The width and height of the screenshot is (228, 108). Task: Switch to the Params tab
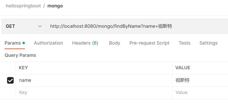pyautogui.click(x=13, y=43)
